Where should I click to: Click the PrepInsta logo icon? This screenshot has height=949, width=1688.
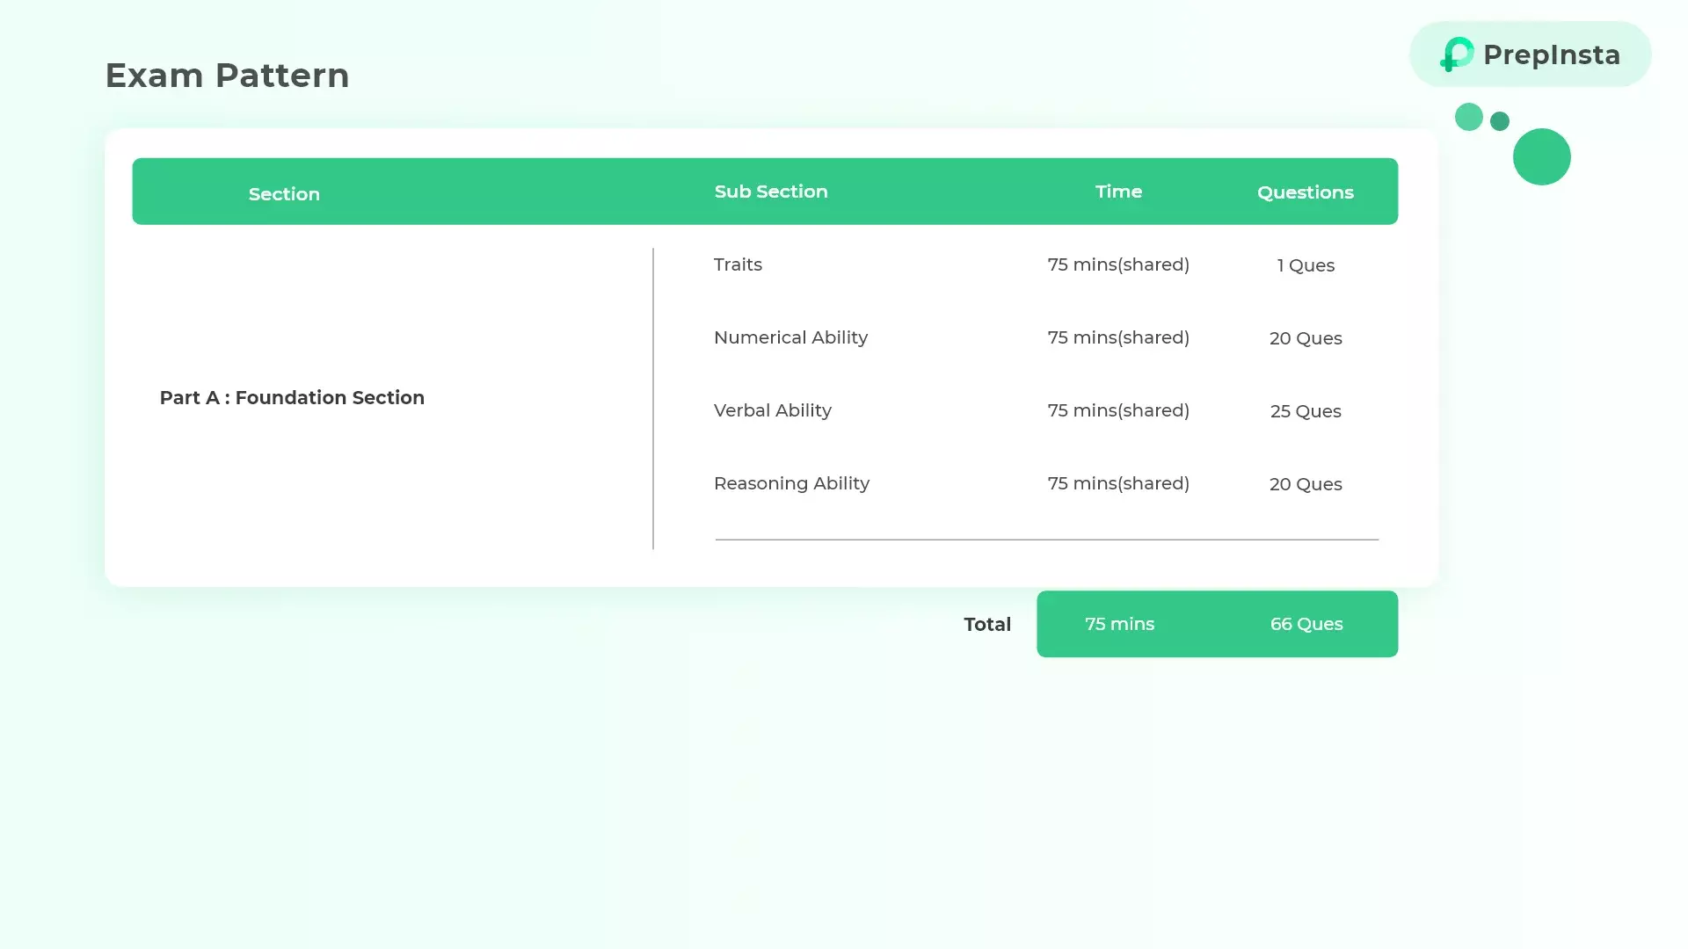(x=1457, y=54)
